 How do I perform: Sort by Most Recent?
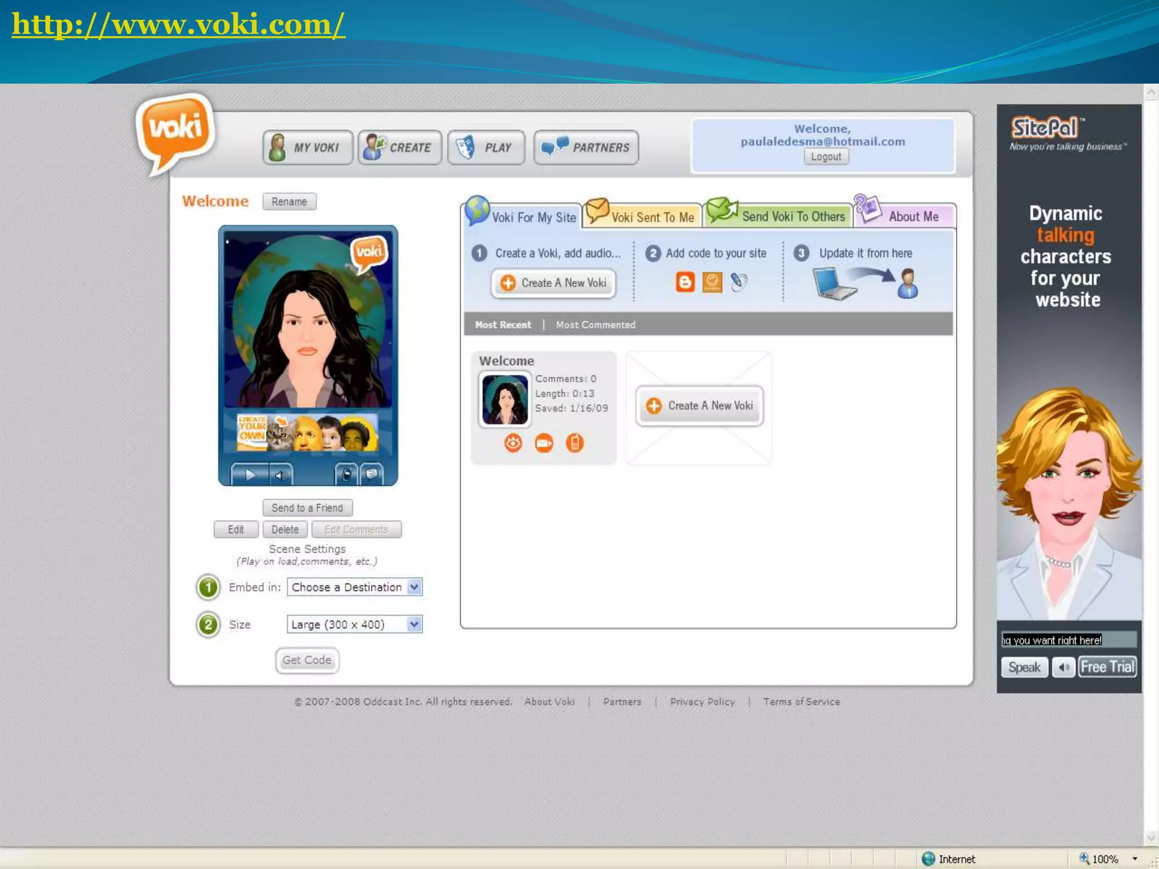[x=503, y=325]
